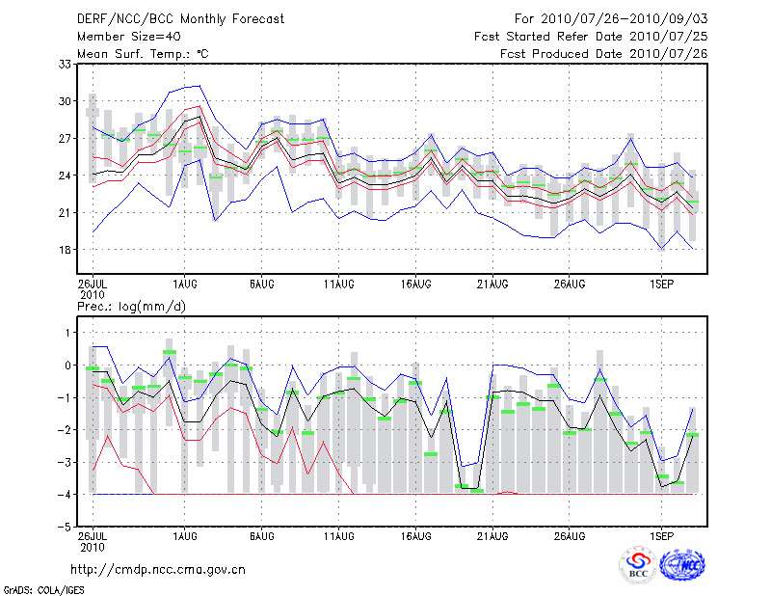This screenshot has width=771, height=596.
Task: Select 16AUG tick on the precipitation chart
Action: point(415,536)
